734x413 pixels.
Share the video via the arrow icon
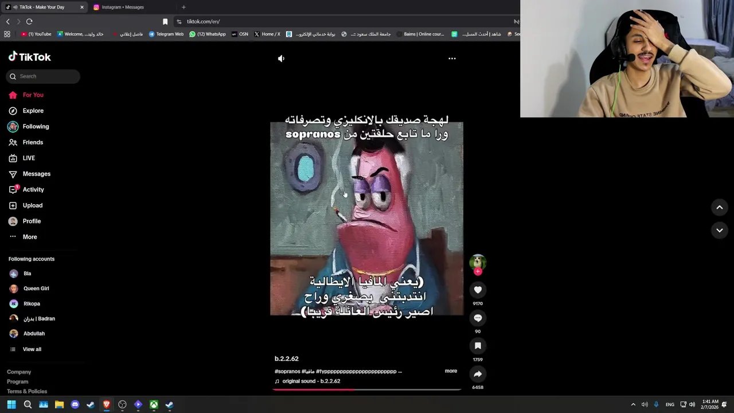[478, 374]
